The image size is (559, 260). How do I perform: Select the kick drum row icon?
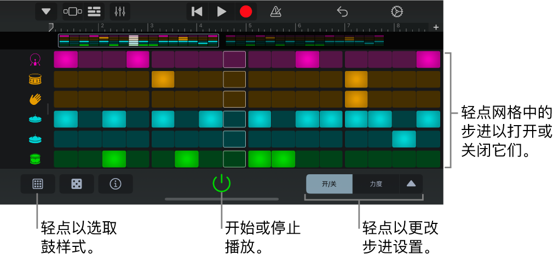point(35,60)
